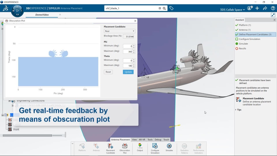Open Radiation Patterns tool
The image size is (277, 156).
(x=184, y=148)
